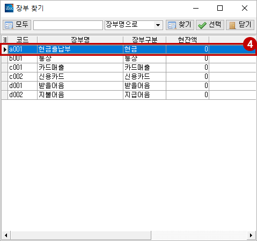The image size is (257, 241).
Task: Sort by the 장부명 column header
Action: tap(80, 40)
